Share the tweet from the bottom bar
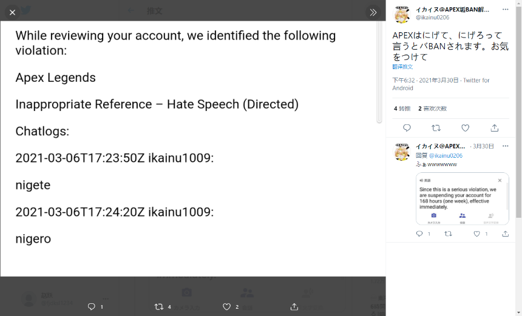 (x=294, y=307)
